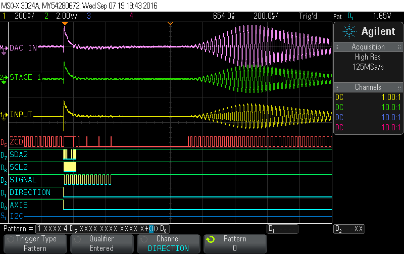Viewport: 404px width, 254px height.
Task: Click the orange trigger point marker at top
Action: (64, 24)
